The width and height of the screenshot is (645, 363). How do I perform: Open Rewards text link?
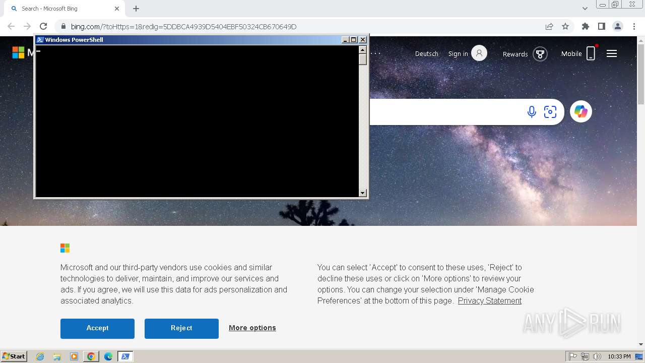click(515, 54)
